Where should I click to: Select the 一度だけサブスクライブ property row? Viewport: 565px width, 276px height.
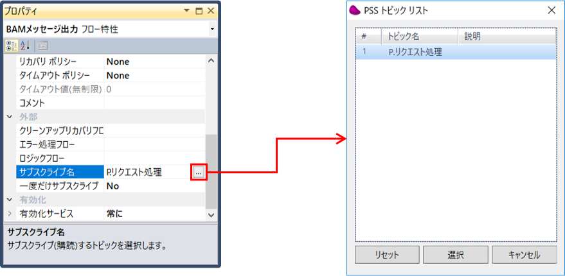58,186
